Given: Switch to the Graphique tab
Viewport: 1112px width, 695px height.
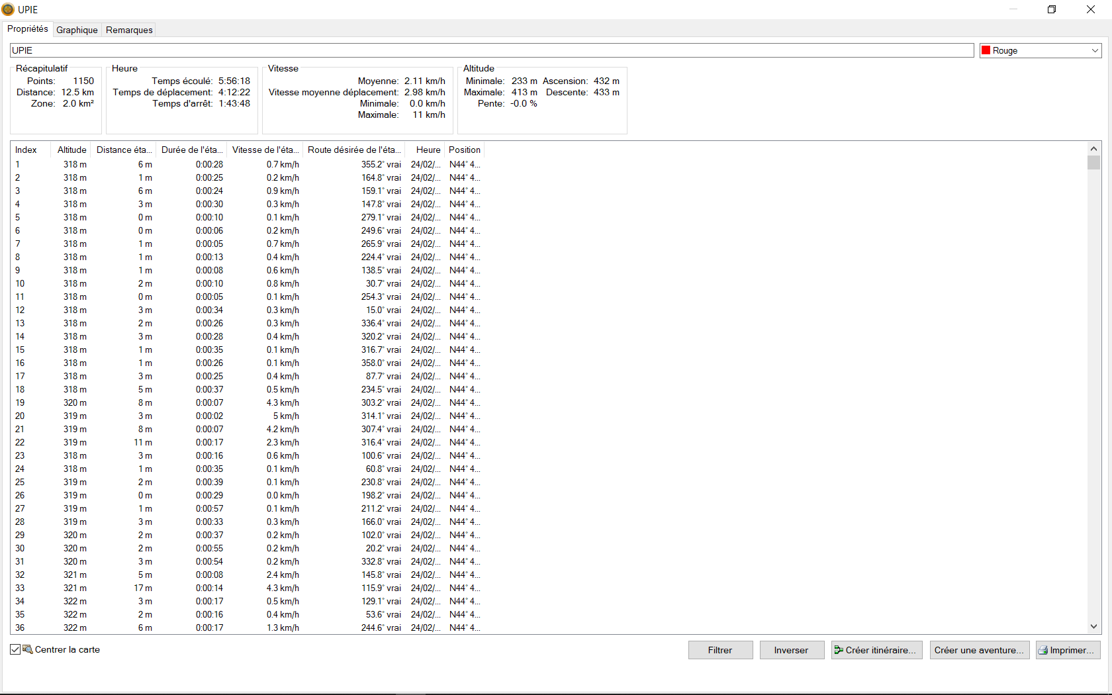Looking at the screenshot, I should pos(77,30).
